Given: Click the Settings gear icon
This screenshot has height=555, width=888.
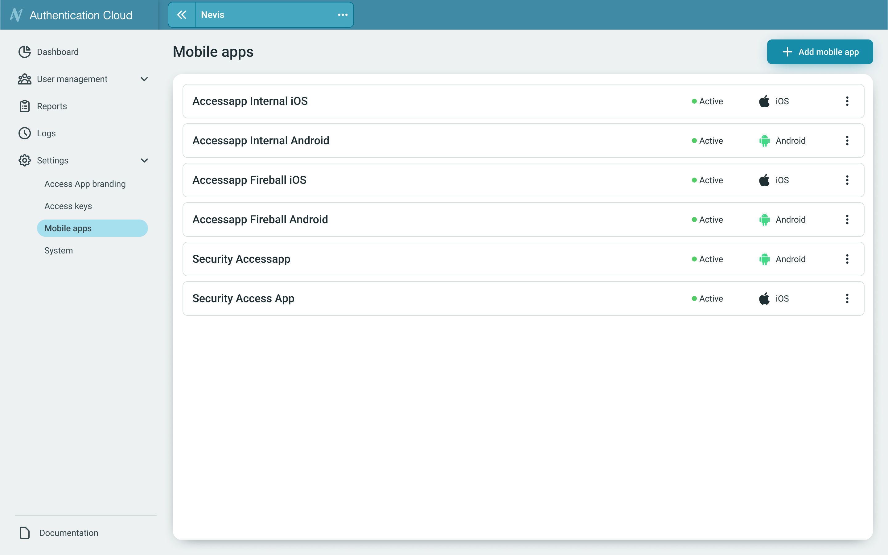Looking at the screenshot, I should click(24, 160).
